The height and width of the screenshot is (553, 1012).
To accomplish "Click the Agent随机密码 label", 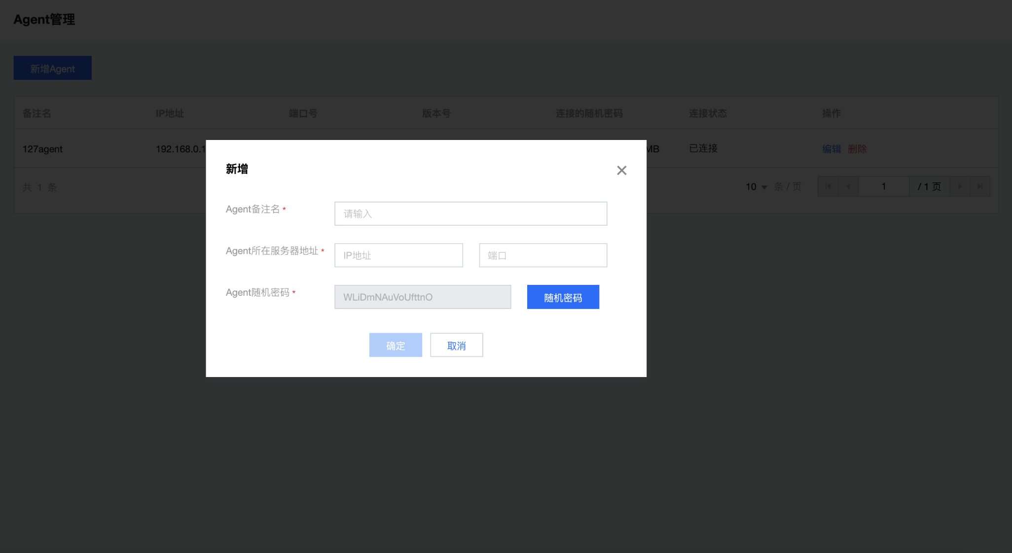I will (x=257, y=292).
